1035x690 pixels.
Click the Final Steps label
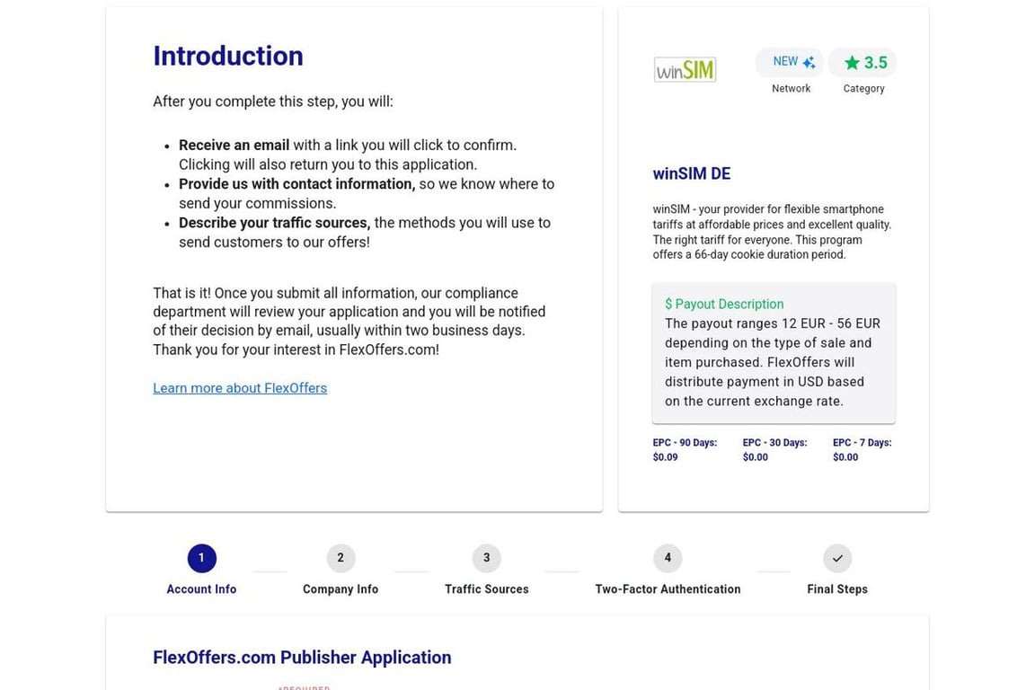tap(837, 589)
